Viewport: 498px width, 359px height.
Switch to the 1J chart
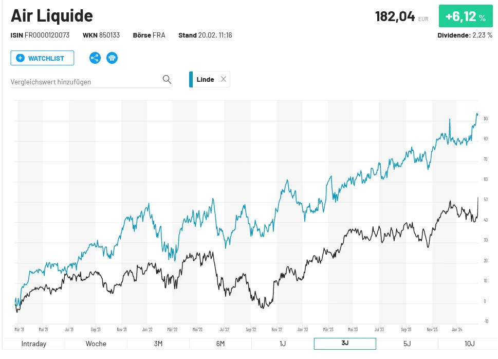282,344
